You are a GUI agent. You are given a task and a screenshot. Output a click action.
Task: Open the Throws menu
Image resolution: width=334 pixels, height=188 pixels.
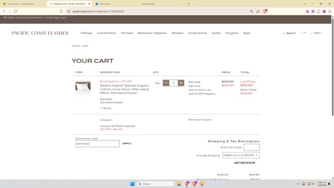click(127, 33)
